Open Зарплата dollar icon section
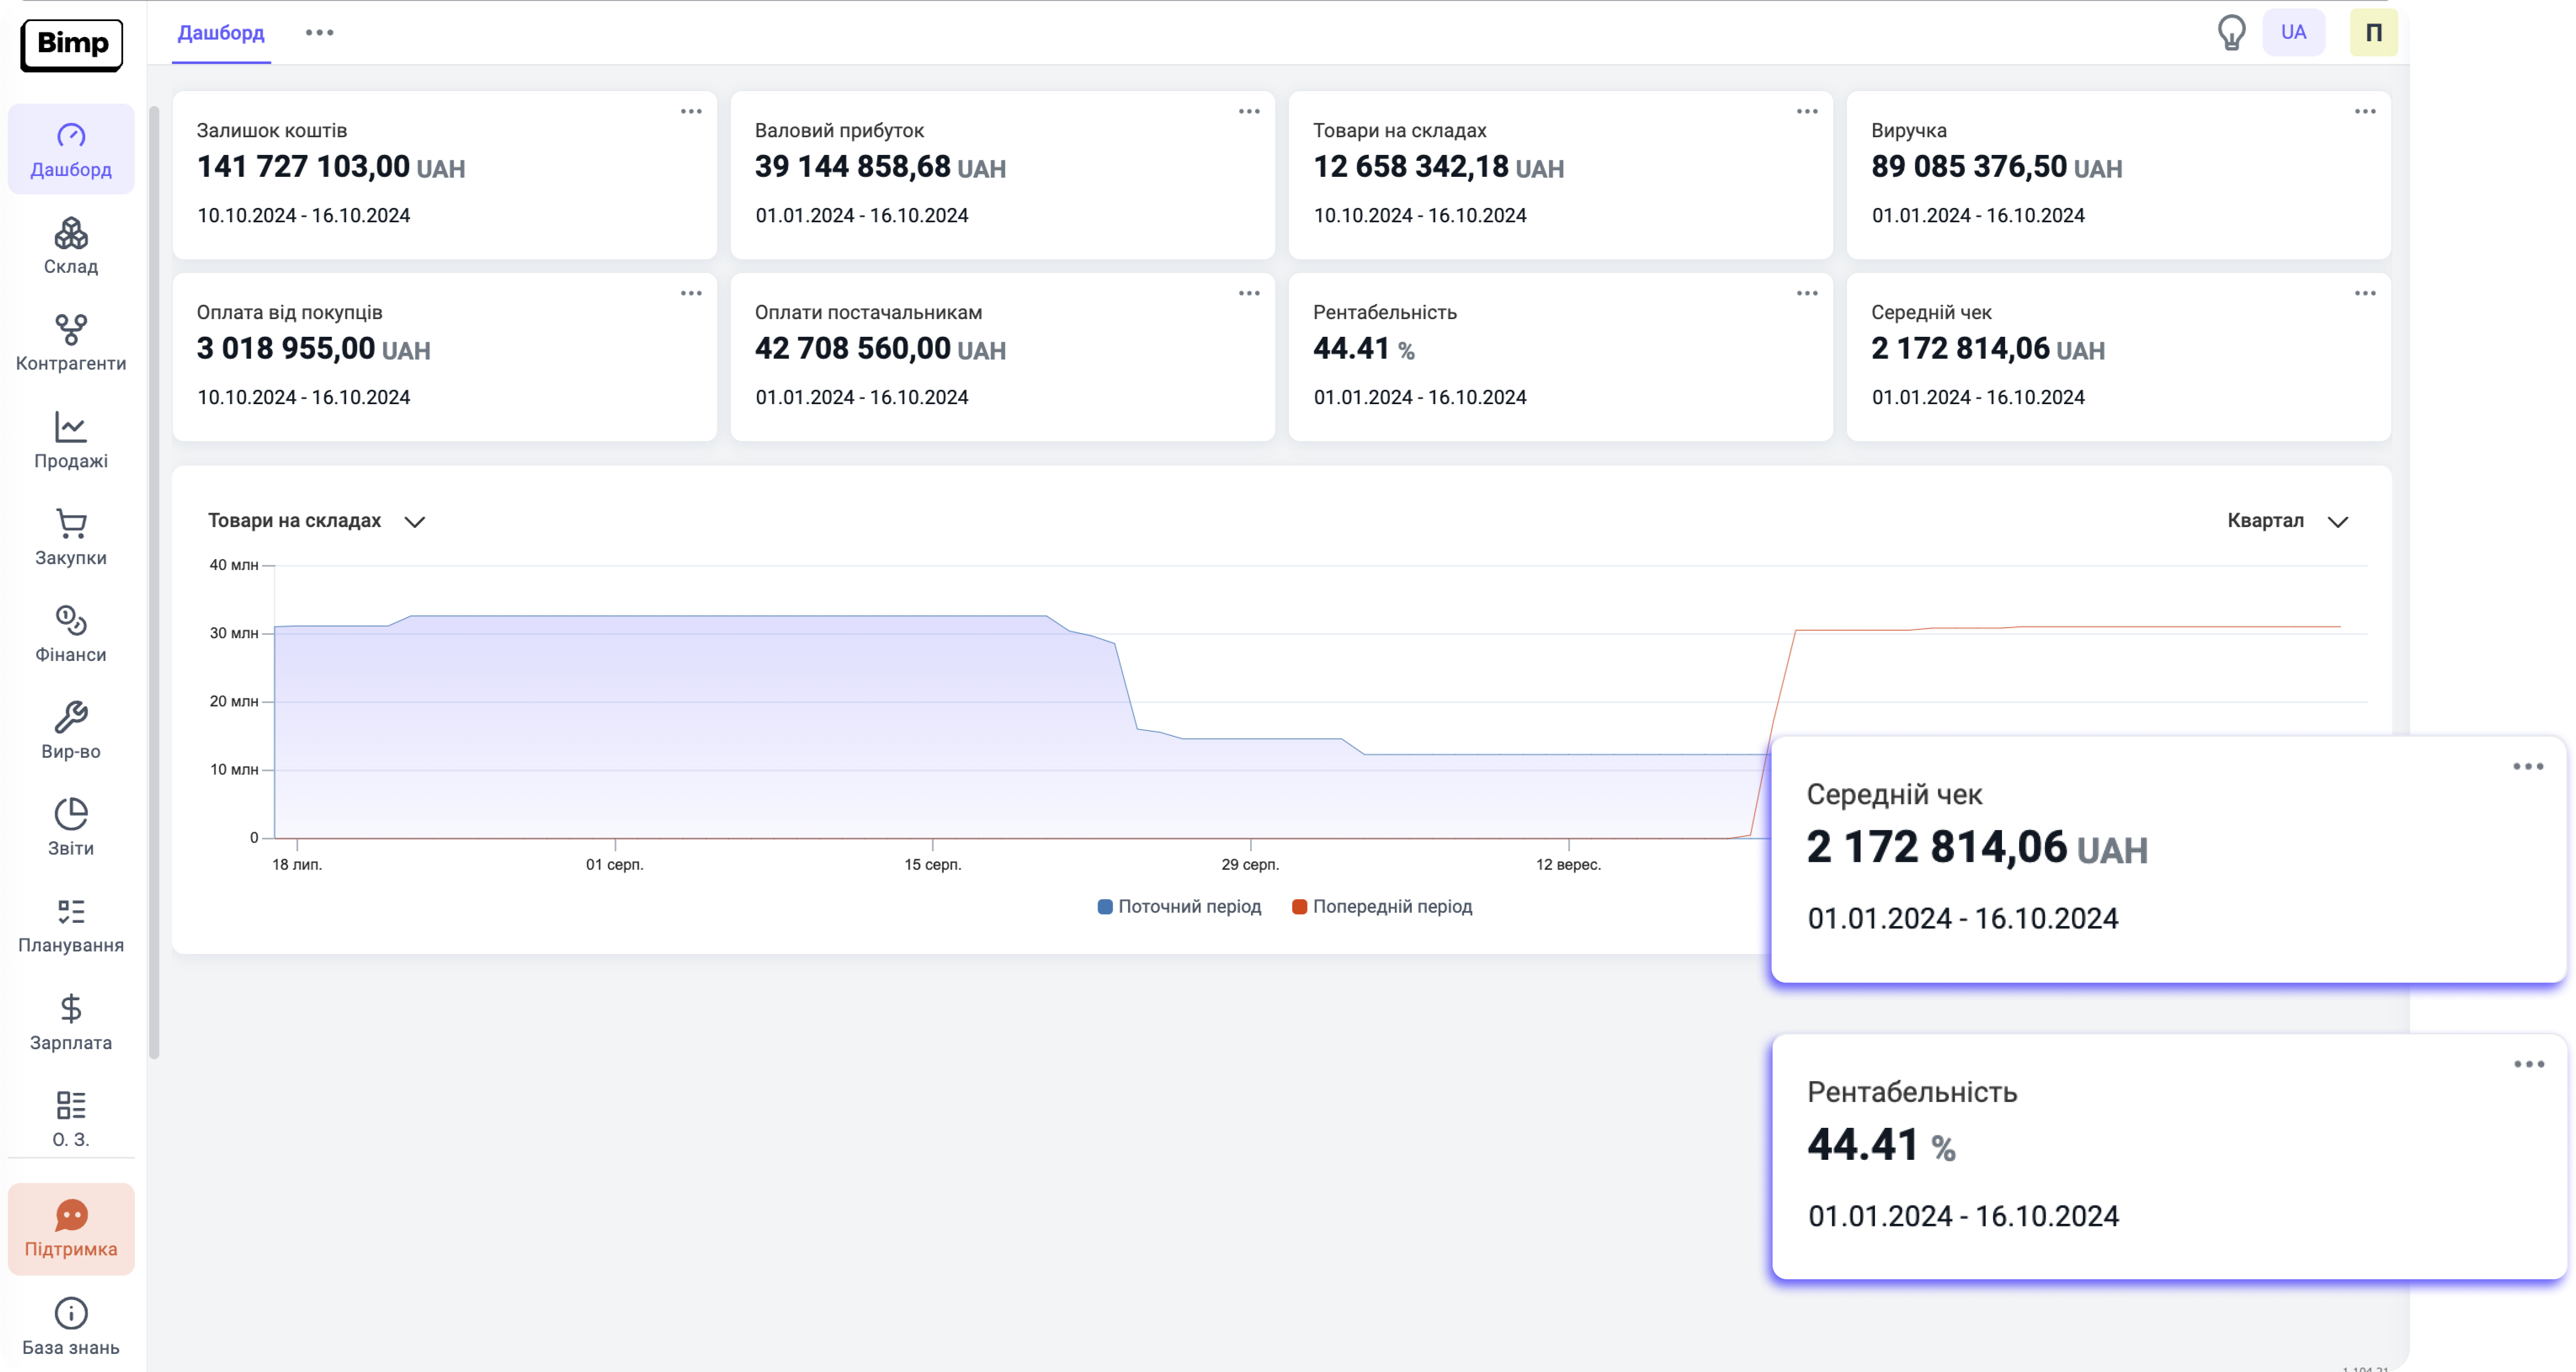 pos(71,1022)
